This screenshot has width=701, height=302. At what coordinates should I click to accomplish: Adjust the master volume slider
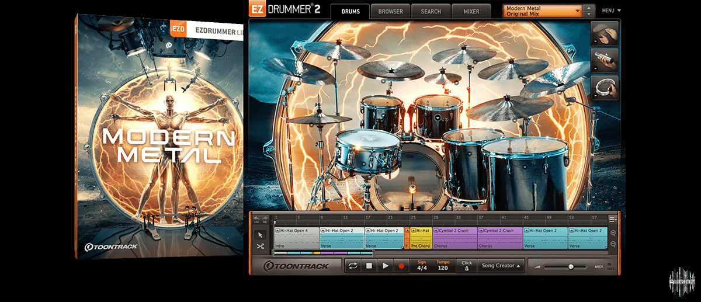[x=571, y=266]
